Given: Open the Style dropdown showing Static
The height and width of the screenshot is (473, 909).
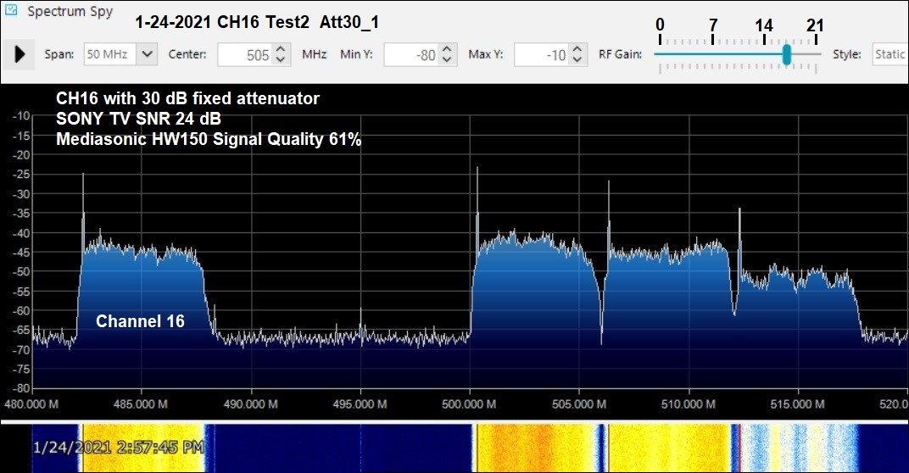Looking at the screenshot, I should click(x=889, y=54).
